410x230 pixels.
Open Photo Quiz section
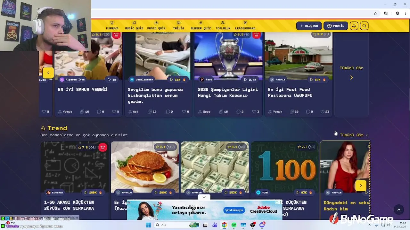point(156,26)
